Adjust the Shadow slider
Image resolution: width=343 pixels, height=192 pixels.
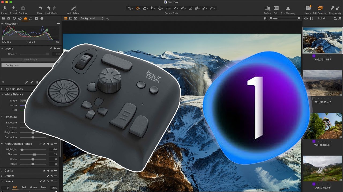33,154
